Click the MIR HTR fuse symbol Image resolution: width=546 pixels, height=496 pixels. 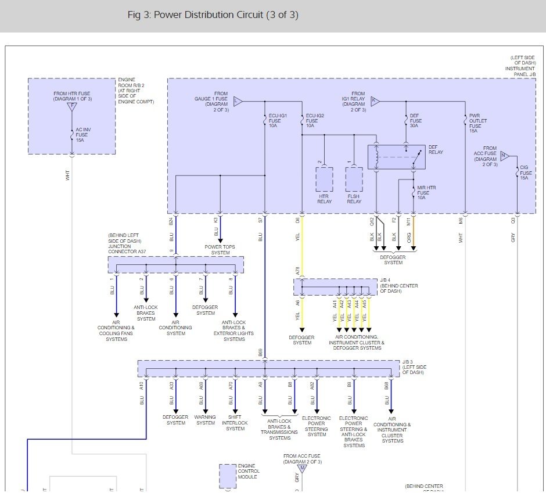tap(414, 192)
